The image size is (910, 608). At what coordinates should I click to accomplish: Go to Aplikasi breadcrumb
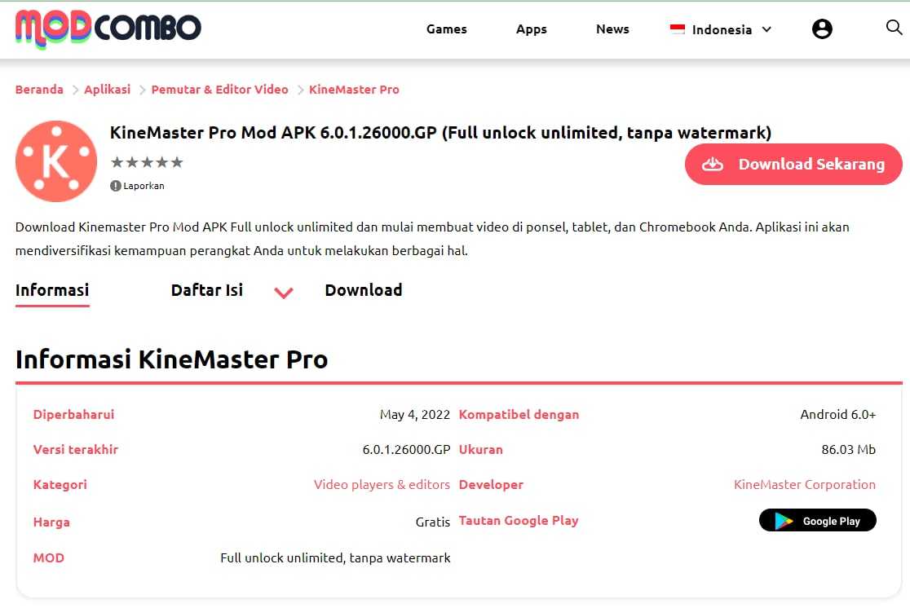coord(108,90)
